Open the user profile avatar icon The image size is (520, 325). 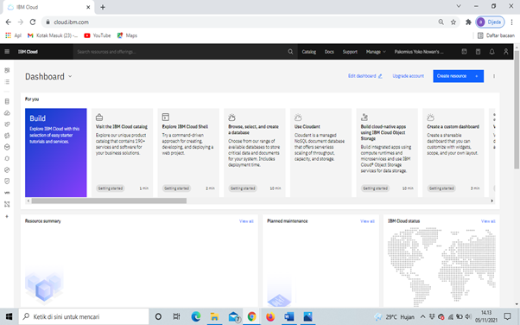[x=505, y=52]
